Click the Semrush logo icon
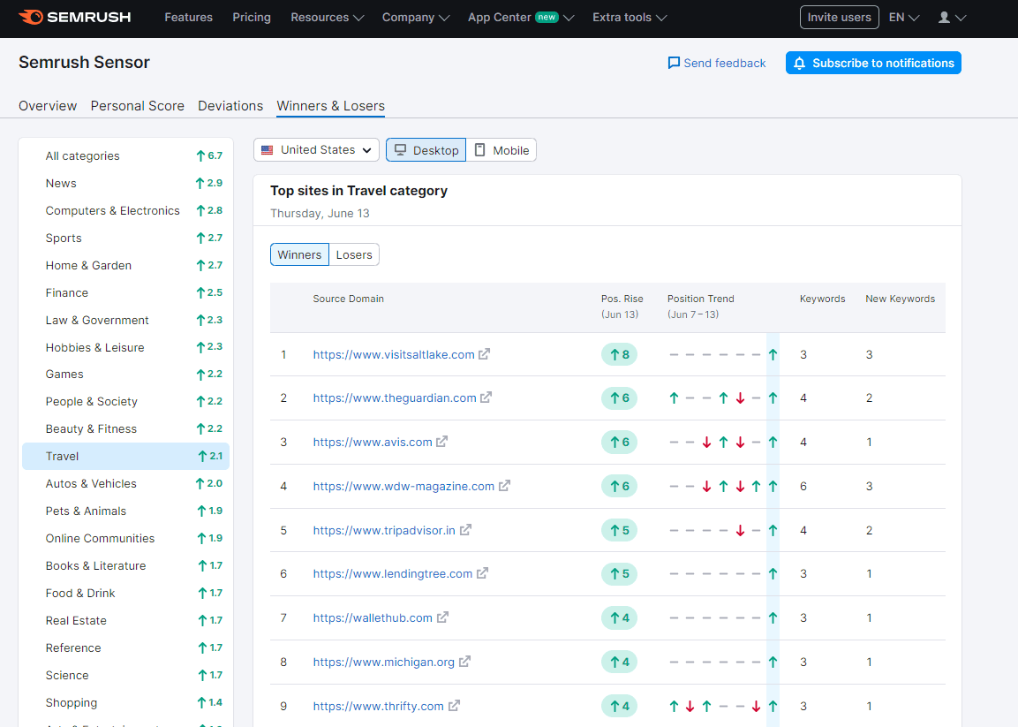This screenshot has width=1018, height=727. click(30, 17)
